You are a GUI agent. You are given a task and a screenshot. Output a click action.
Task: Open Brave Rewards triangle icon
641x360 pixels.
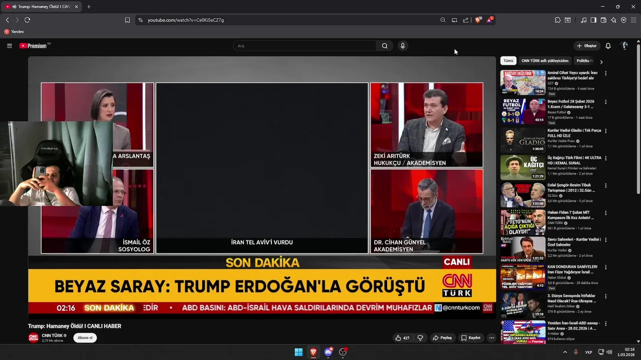pos(490,20)
